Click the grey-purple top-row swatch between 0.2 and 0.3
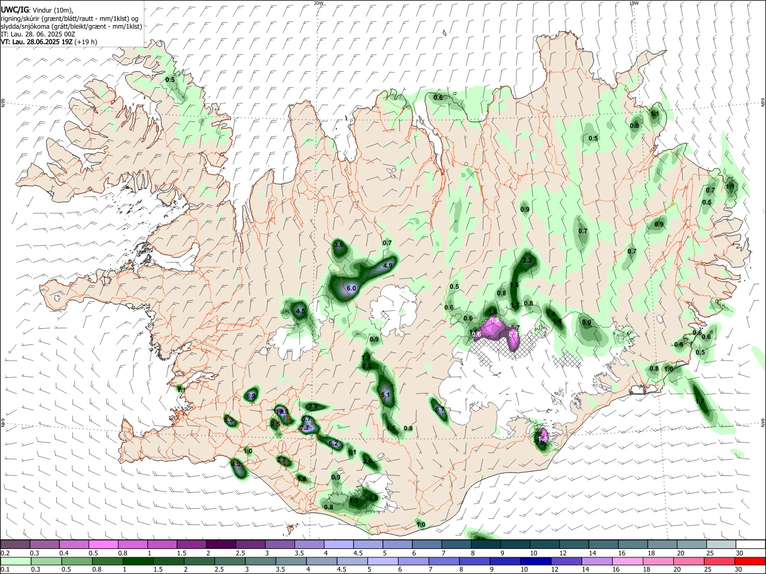Screen dimensions: 766x574 pos(15,544)
